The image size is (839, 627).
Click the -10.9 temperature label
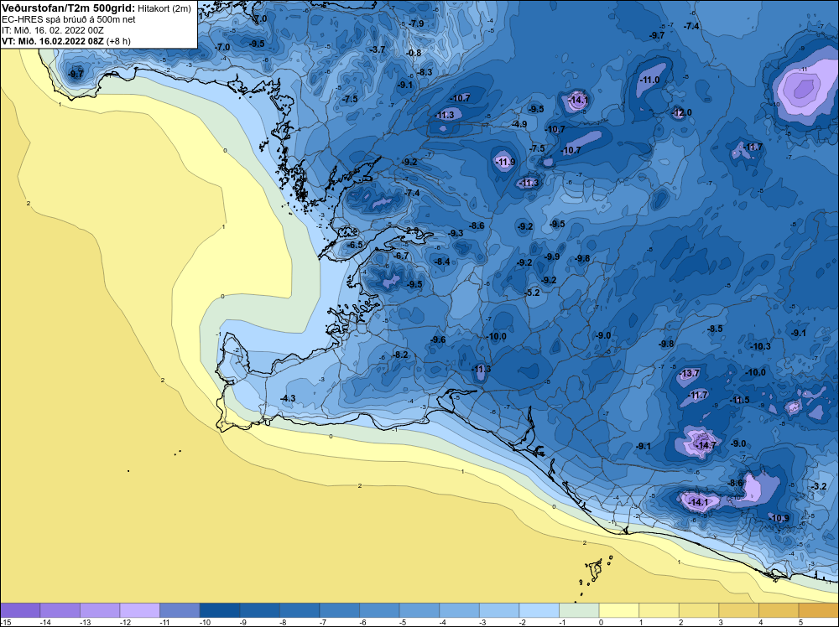(x=779, y=518)
